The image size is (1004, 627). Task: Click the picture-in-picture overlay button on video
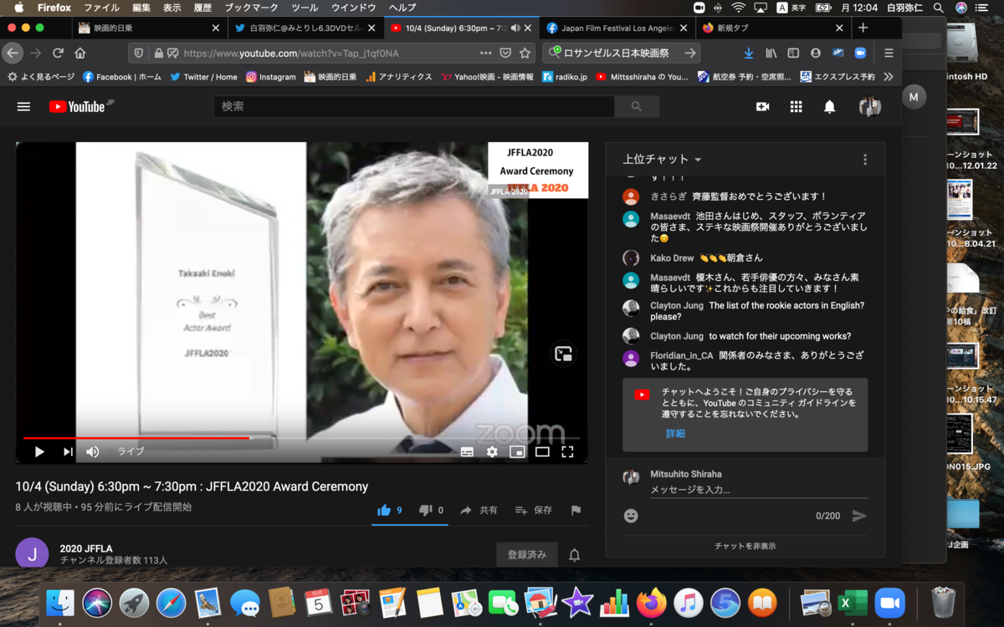pos(563,354)
